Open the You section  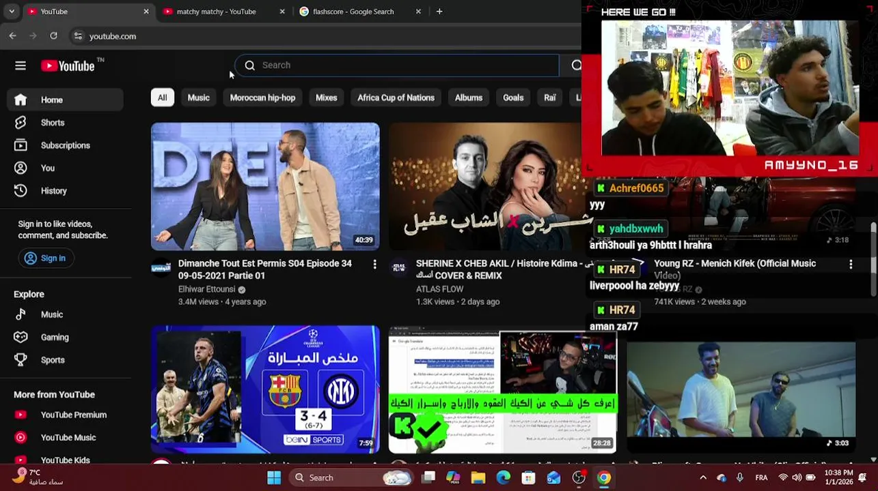[65, 168]
